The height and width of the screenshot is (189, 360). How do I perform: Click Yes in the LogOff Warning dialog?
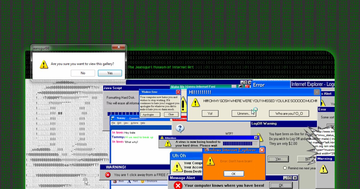coord(278,159)
